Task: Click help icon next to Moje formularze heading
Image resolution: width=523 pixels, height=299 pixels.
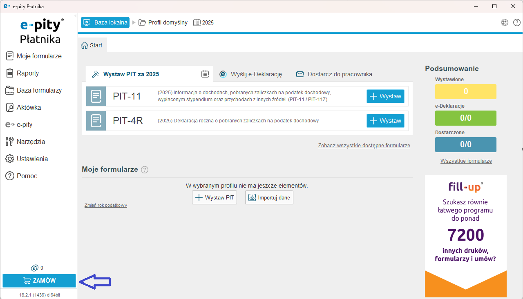Action: click(x=145, y=170)
